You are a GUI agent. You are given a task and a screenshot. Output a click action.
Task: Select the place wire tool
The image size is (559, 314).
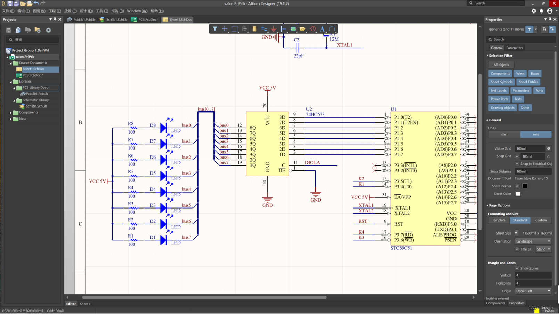(264, 29)
